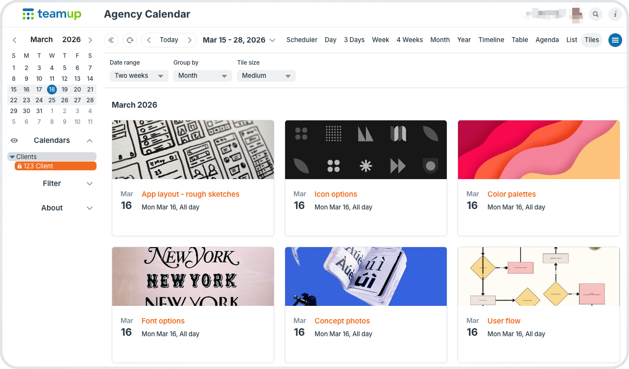Click the refresh calendar icon
The width and height of the screenshot is (629, 369).
pyautogui.click(x=130, y=40)
